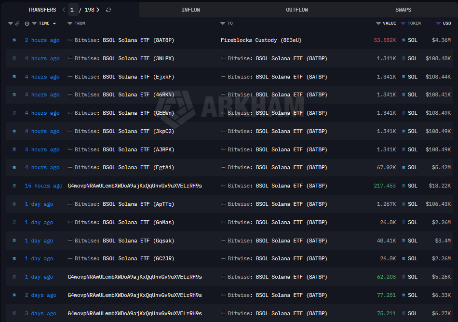Click Solana chain icon in 3NLPX row
This screenshot has width=458, height=322.
14,58
